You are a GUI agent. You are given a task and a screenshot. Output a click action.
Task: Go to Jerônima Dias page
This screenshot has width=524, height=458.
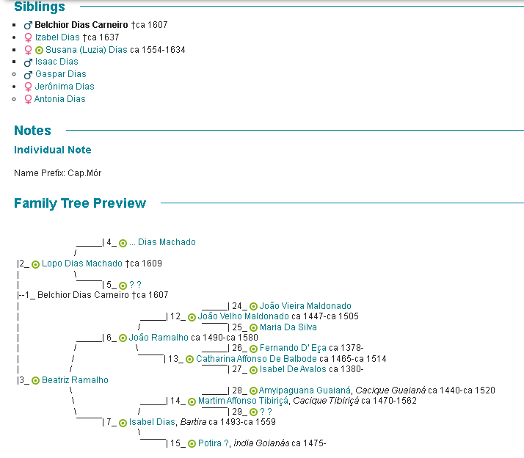[x=65, y=87]
